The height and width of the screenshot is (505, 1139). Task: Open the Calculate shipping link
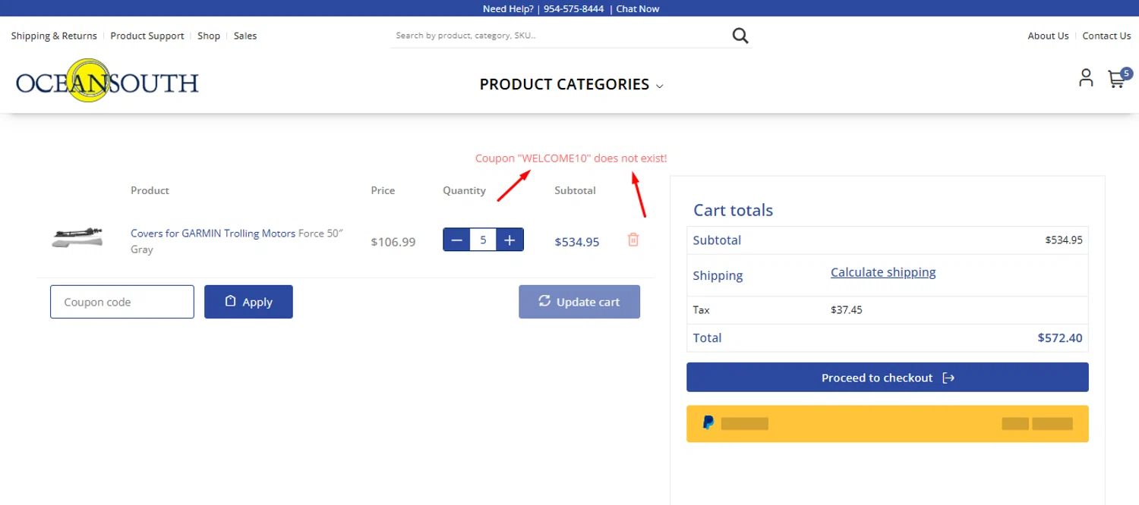coord(883,272)
